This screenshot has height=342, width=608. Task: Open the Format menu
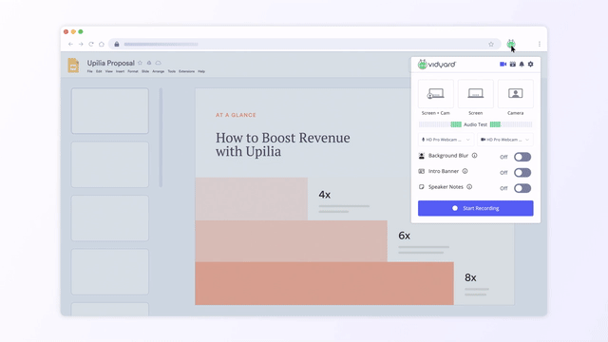133,71
